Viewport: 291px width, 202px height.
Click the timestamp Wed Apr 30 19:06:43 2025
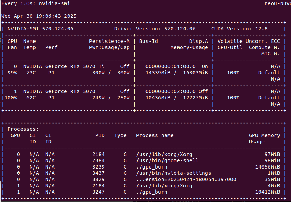click(x=39, y=16)
